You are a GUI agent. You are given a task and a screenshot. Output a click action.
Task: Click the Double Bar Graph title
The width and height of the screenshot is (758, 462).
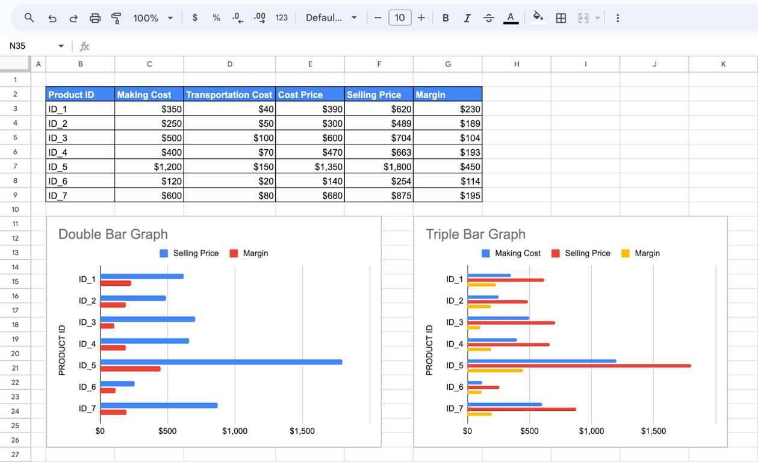(113, 234)
